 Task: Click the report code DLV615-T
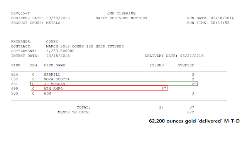click(20, 14)
